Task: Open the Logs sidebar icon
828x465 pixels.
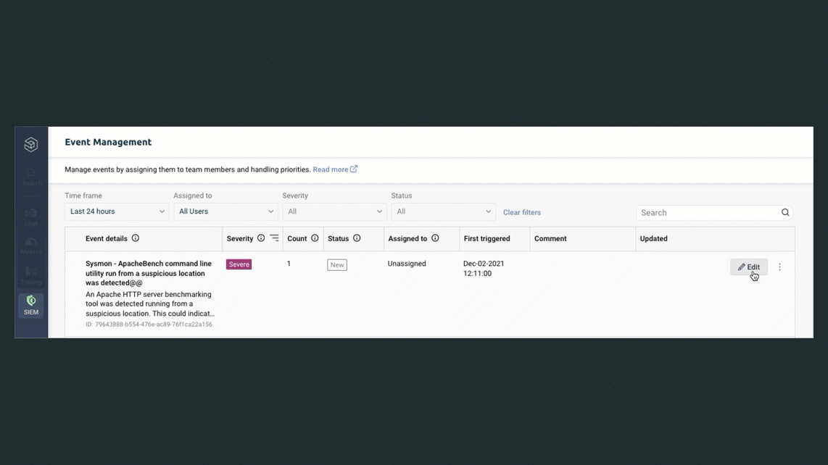Action: click(x=31, y=217)
